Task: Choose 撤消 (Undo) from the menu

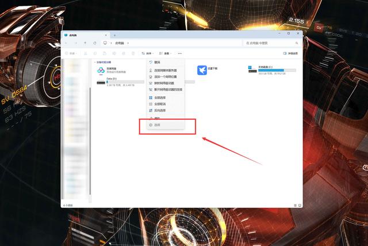Action: [166, 62]
